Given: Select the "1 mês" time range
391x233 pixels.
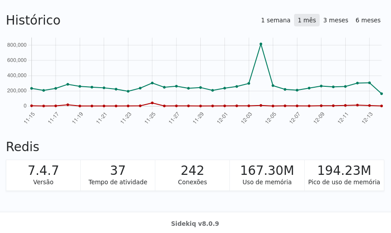Looking at the screenshot, I should pyautogui.click(x=307, y=20).
